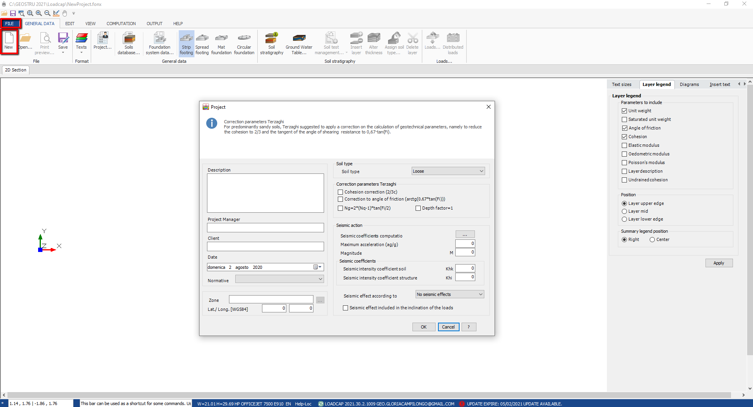The width and height of the screenshot is (753, 407).
Task: Expand the Save button dropdown arrow
Action: [x=63, y=53]
